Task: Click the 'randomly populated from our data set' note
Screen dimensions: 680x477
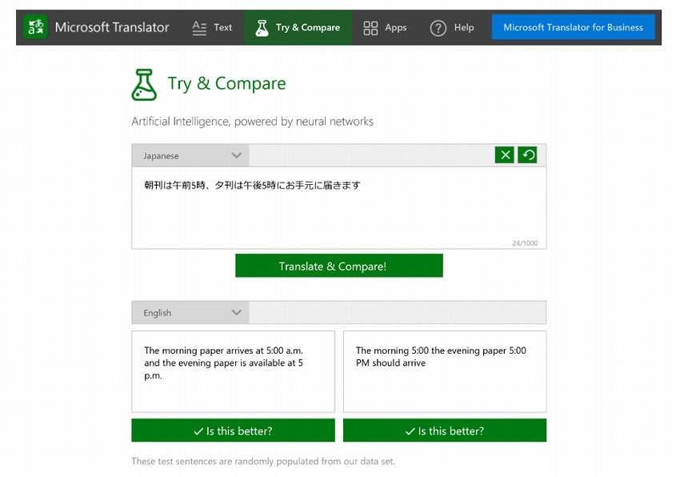Action: tap(263, 461)
